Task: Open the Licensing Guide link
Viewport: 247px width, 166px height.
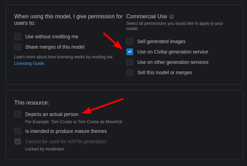Action: pos(29,64)
